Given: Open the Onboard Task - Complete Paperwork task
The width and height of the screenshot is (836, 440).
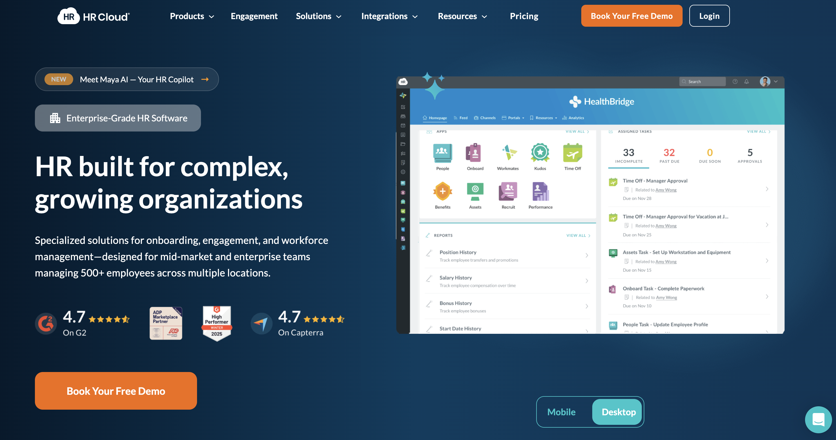Looking at the screenshot, I should pyautogui.click(x=689, y=296).
